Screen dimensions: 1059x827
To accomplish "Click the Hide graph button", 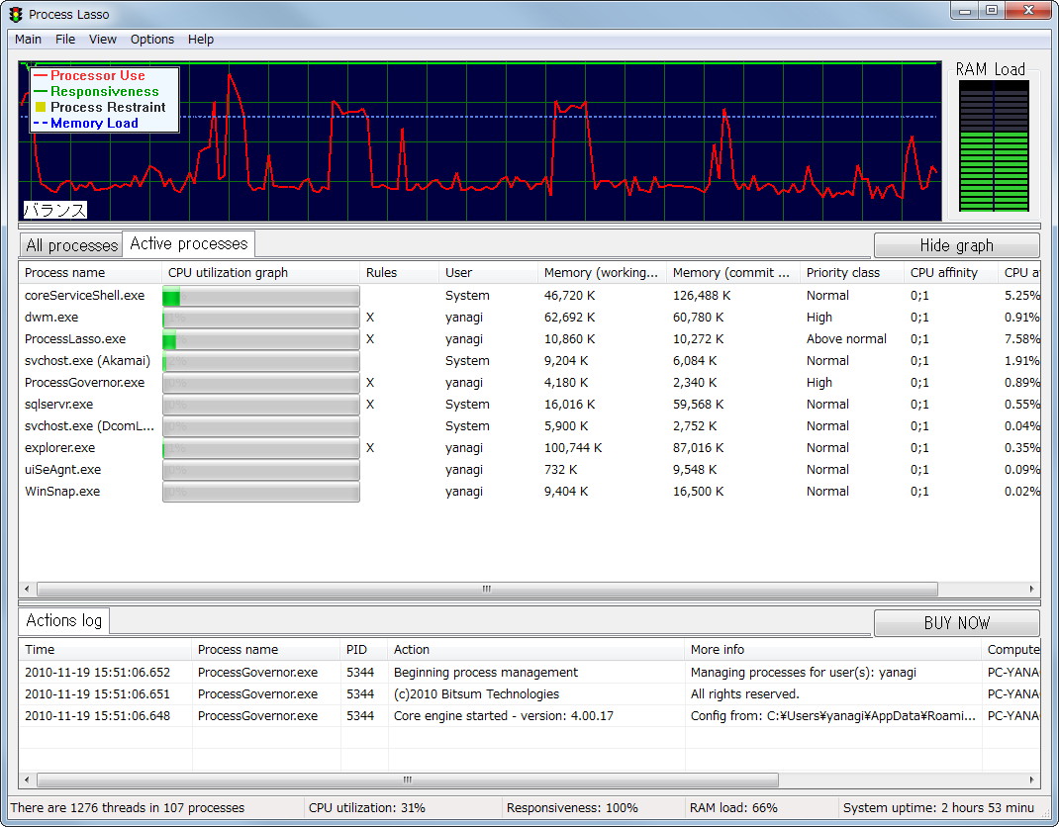I will tap(956, 245).
